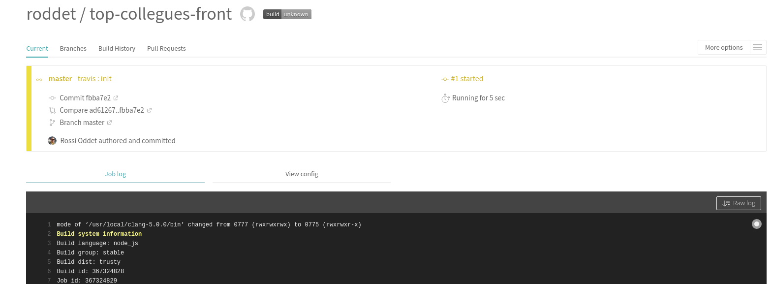Open the hamburger menu next to More options
This screenshot has height=284, width=772.
(758, 47)
